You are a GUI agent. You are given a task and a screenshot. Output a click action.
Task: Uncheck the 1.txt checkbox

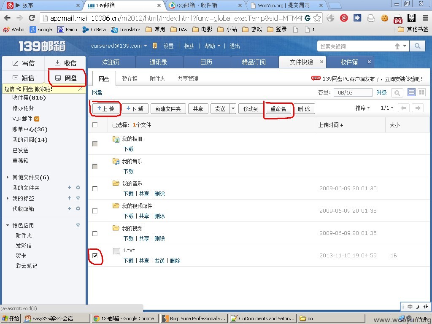(95, 255)
